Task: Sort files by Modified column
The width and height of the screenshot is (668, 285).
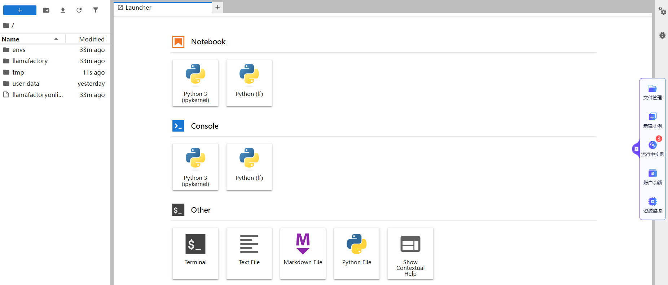Action: [92, 39]
